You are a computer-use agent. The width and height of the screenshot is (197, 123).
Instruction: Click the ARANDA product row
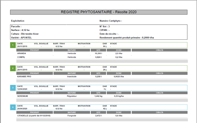point(102,53)
